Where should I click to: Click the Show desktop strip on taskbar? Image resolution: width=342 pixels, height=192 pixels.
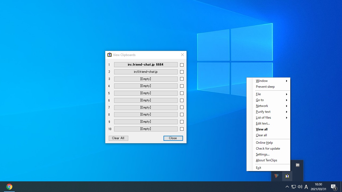click(x=341, y=187)
